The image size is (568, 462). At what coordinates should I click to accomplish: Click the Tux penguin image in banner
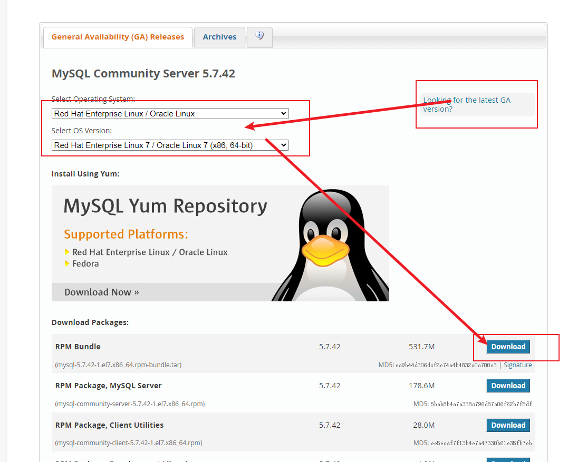point(330,245)
